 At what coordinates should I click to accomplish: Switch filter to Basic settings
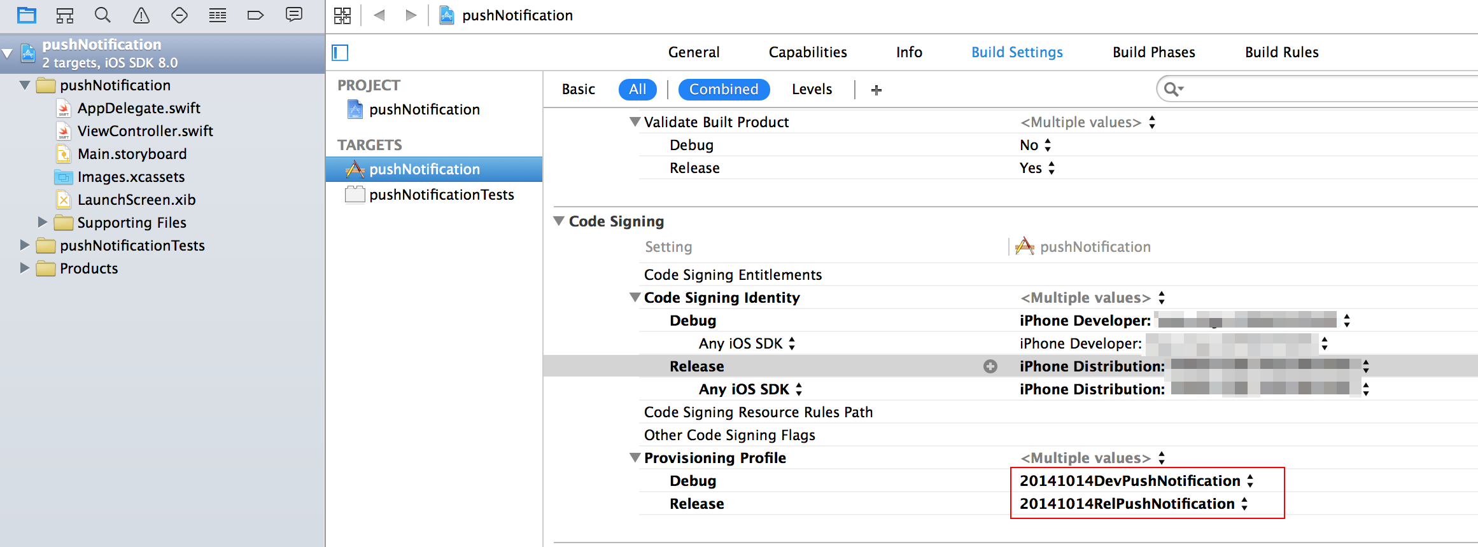click(x=579, y=90)
